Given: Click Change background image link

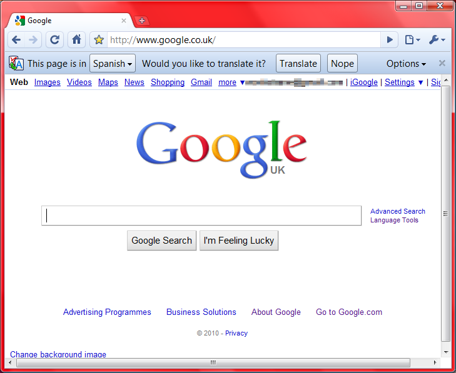Looking at the screenshot, I should pyautogui.click(x=58, y=354).
